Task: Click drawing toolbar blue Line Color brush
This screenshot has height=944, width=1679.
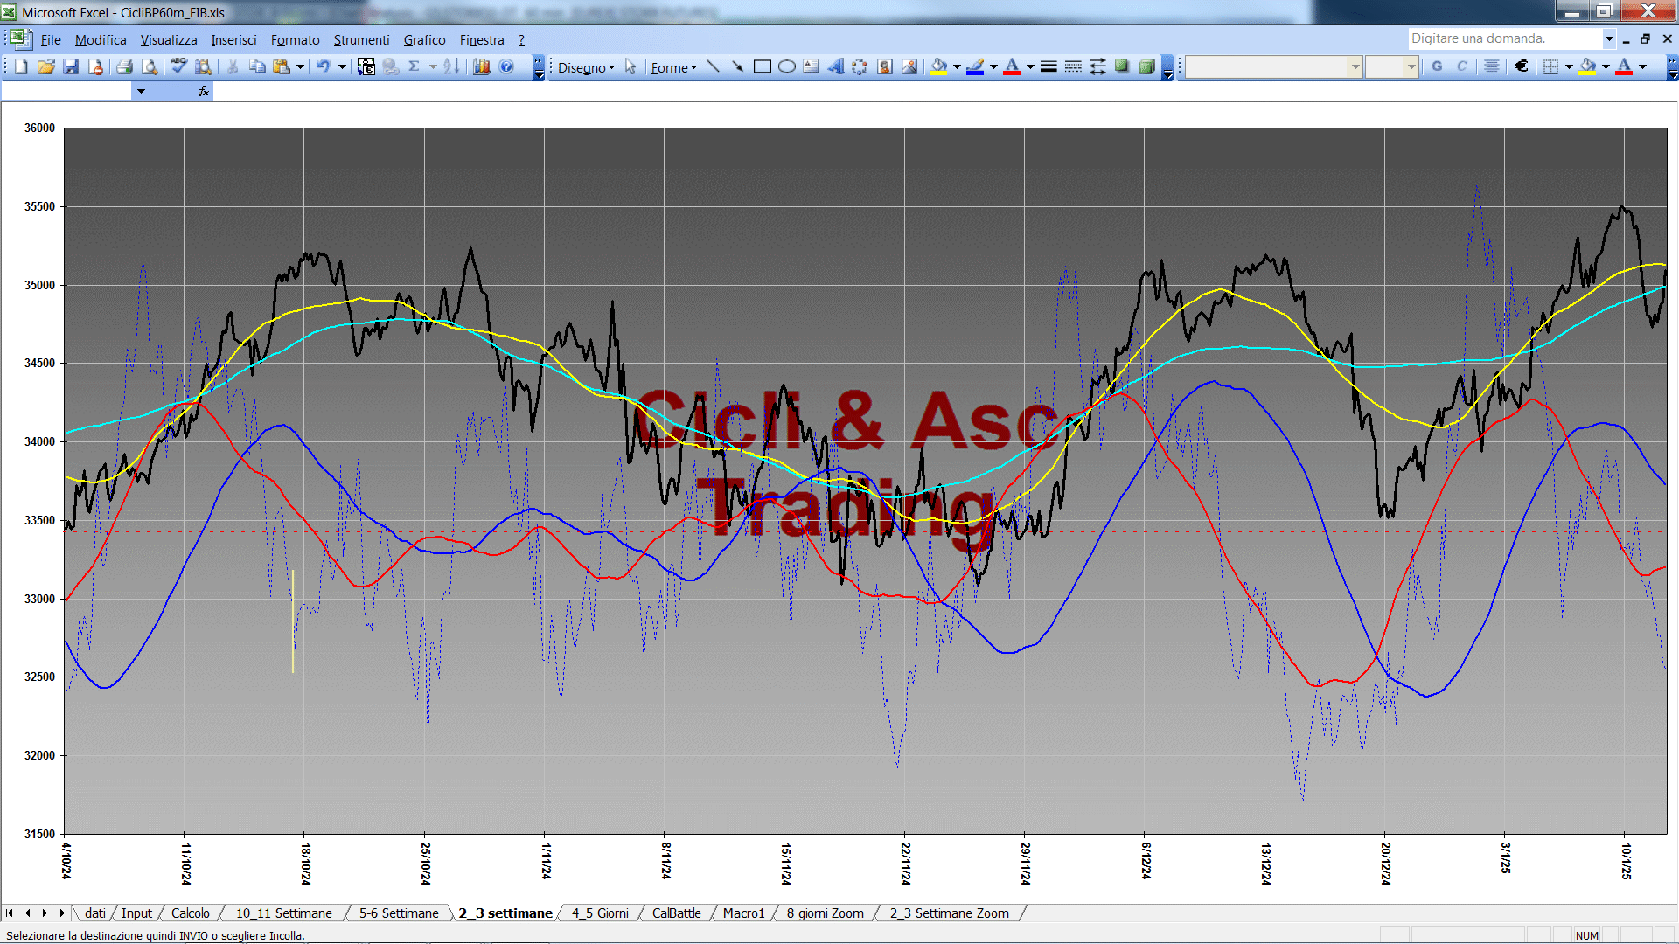Action: click(976, 66)
